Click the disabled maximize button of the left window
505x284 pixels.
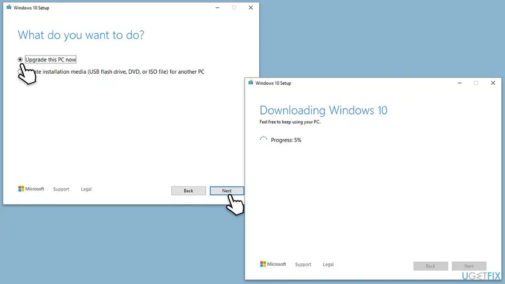tap(234, 8)
